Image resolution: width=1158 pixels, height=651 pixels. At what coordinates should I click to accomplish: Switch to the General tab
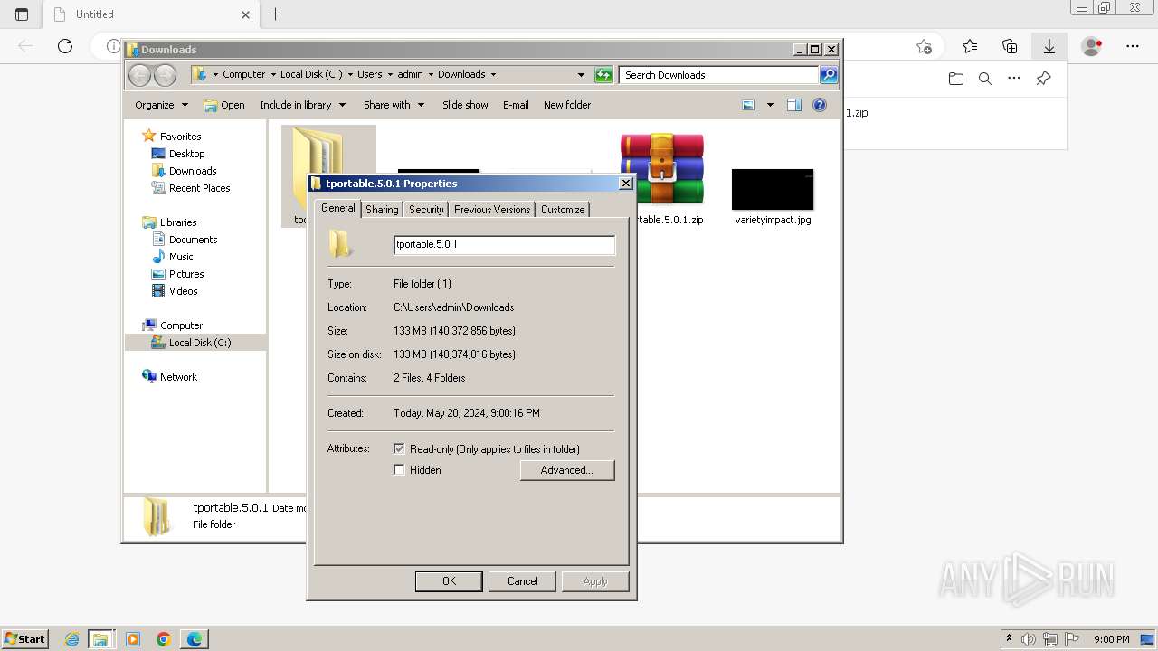338,208
